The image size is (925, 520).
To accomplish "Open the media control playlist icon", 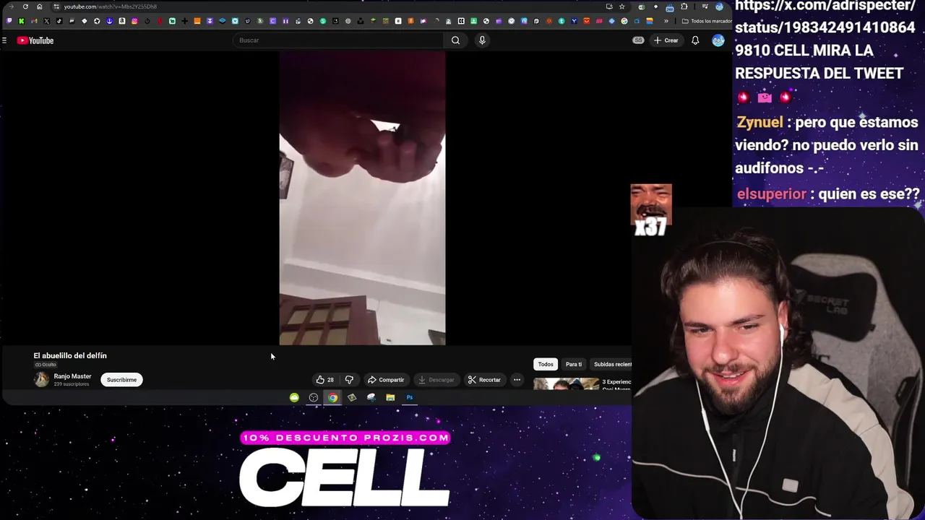I will pos(705,6).
